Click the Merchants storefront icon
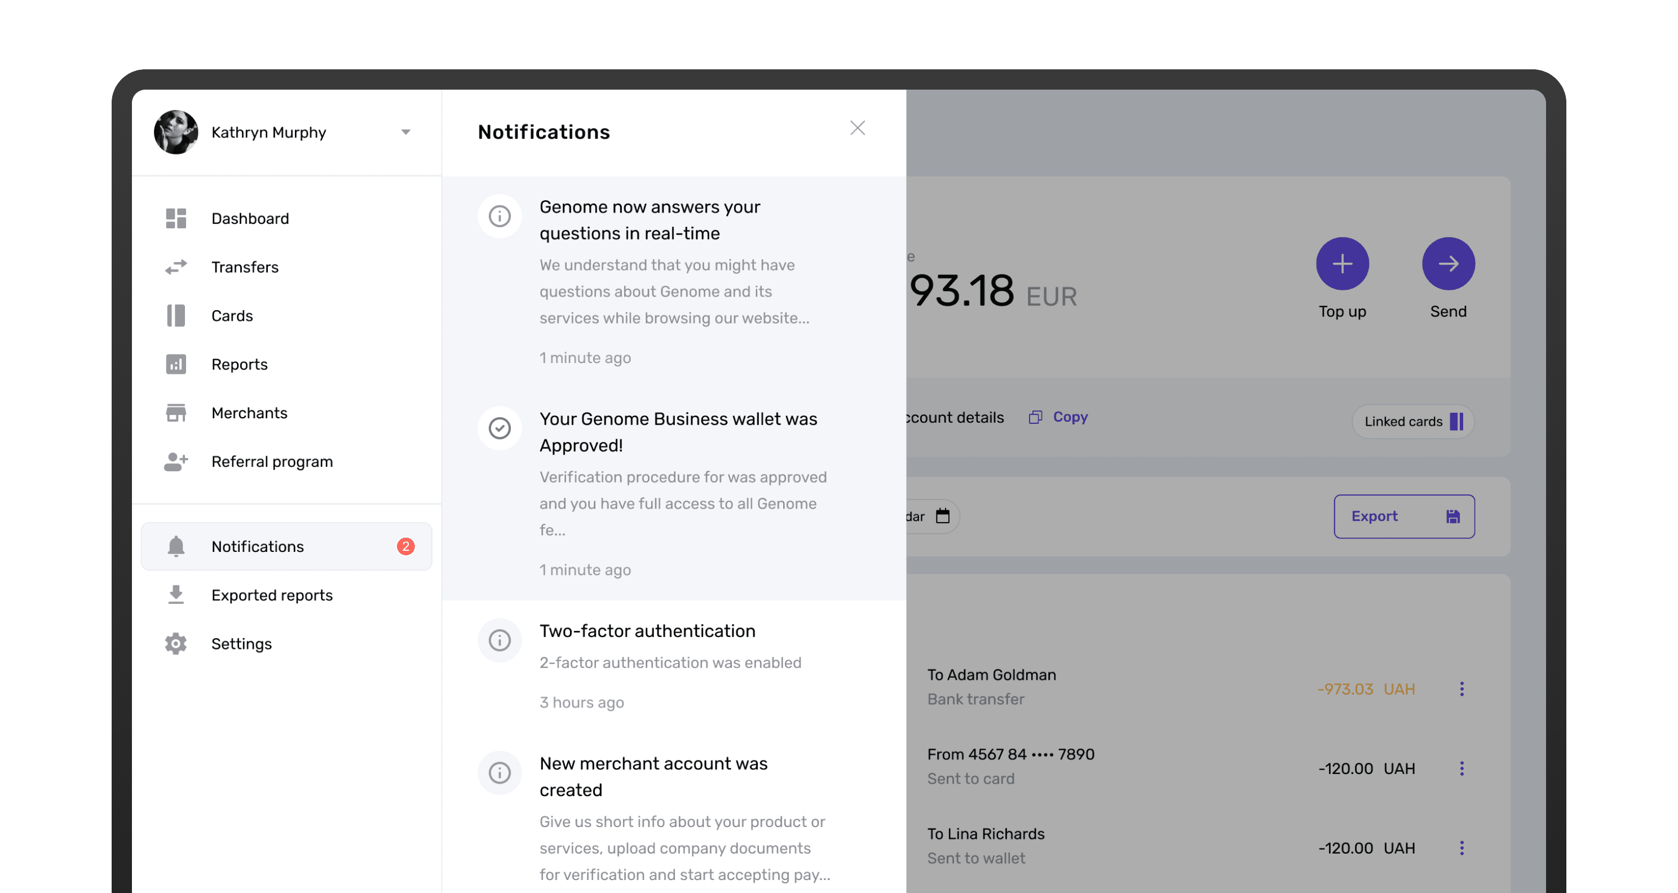Image resolution: width=1678 pixels, height=893 pixels. click(175, 412)
